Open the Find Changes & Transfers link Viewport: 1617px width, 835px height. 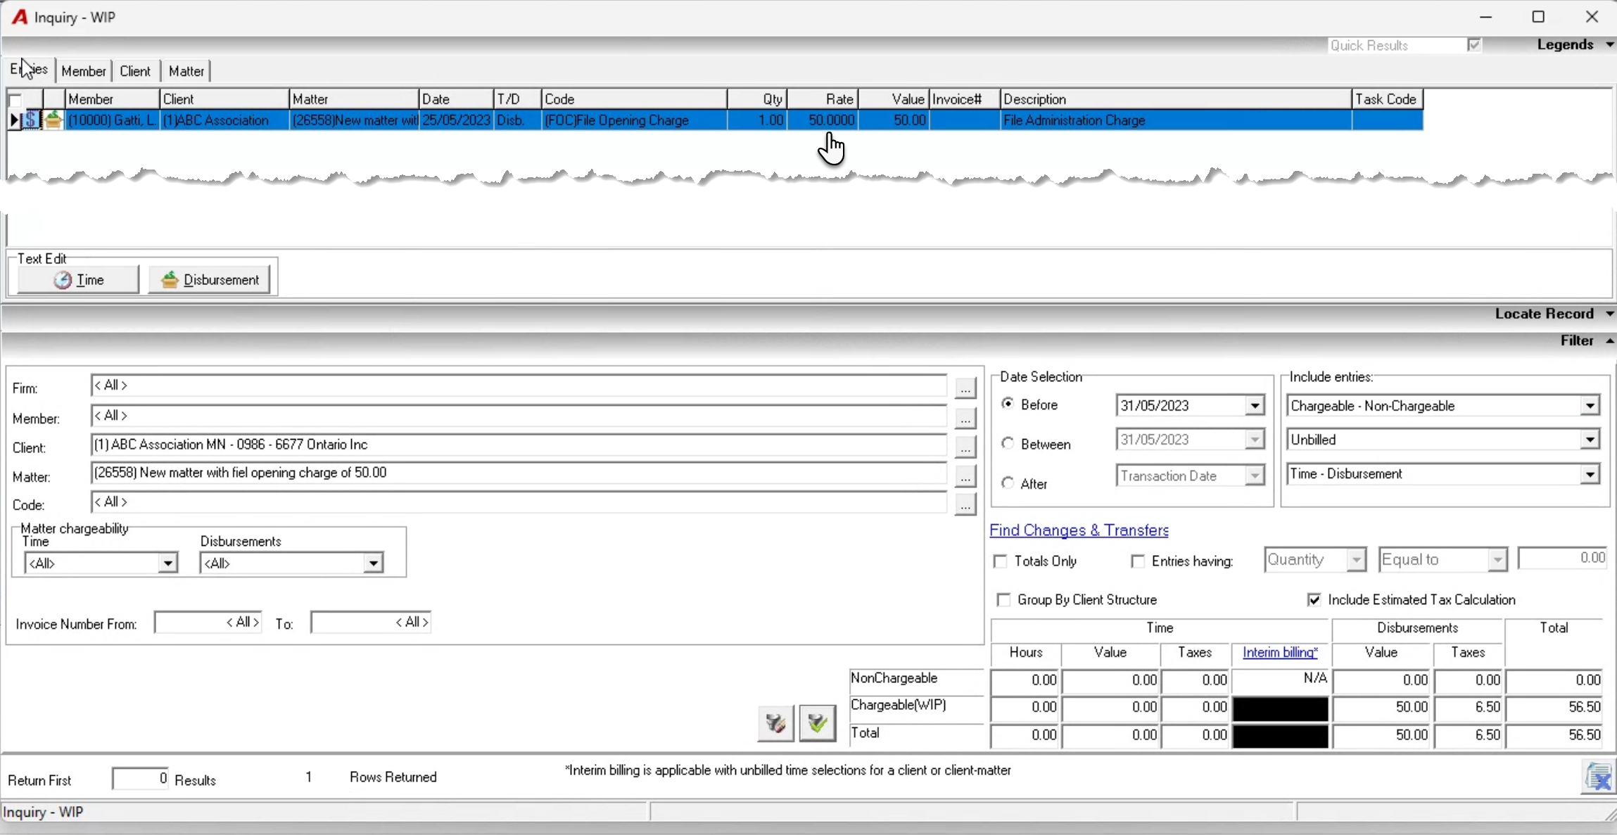[x=1079, y=530]
